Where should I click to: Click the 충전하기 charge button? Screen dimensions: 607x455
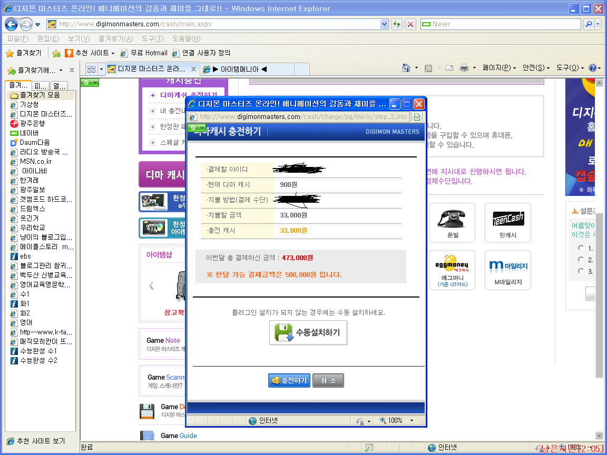point(289,381)
